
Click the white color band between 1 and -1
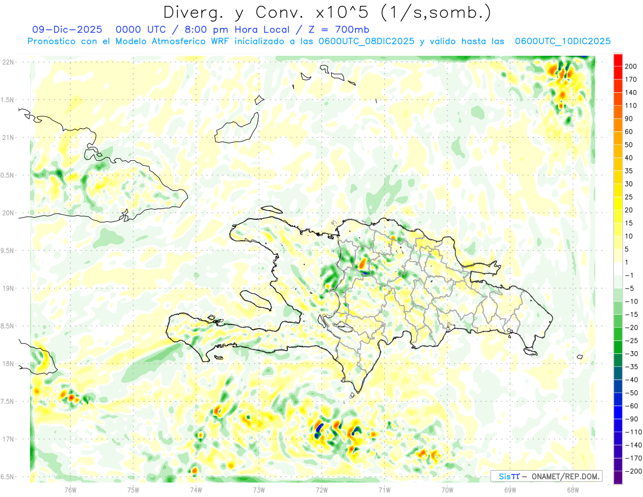pos(618,269)
